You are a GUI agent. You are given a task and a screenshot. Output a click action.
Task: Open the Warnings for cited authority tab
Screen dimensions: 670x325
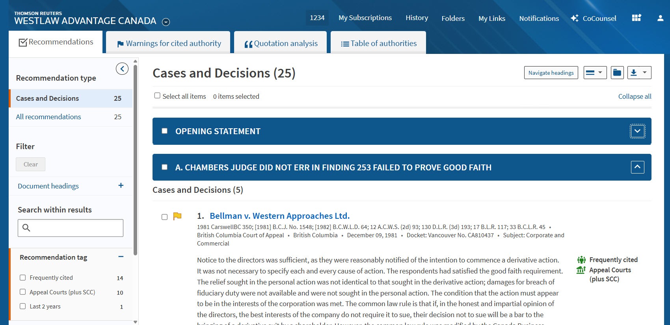[169, 43]
